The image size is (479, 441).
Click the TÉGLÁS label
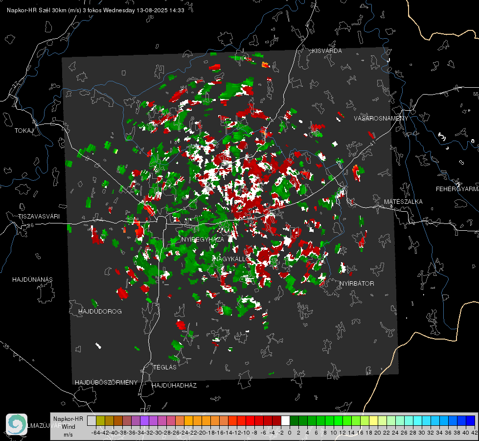pos(165,367)
